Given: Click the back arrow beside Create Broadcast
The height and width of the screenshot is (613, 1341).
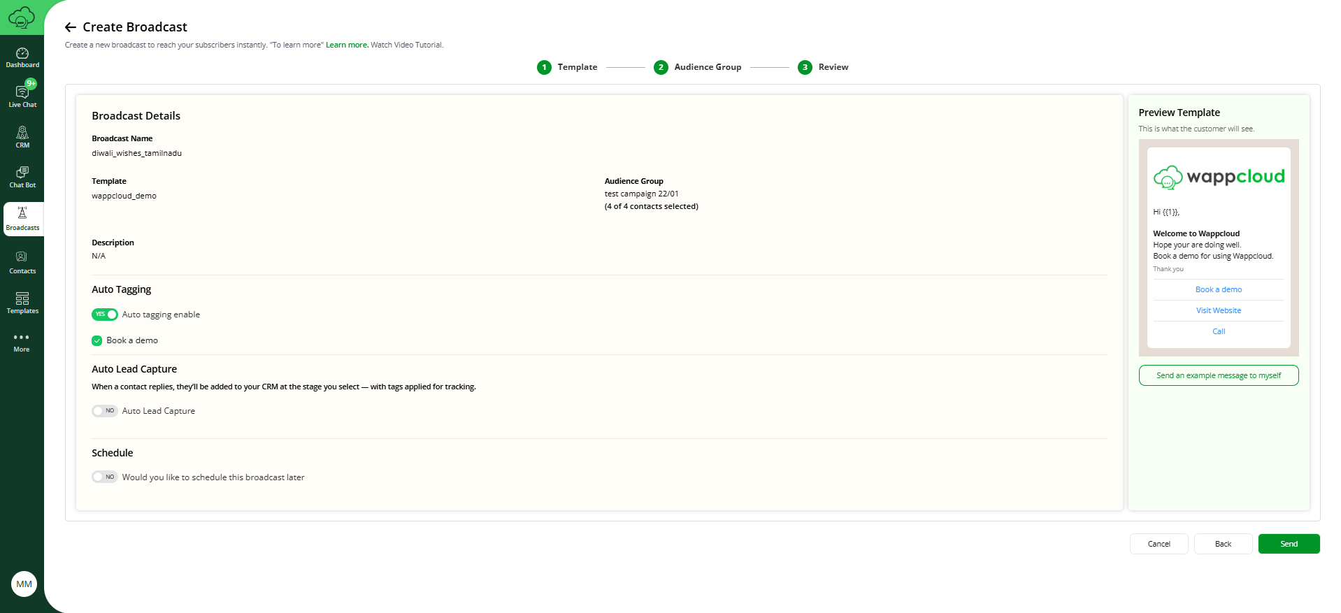Looking at the screenshot, I should click(x=71, y=27).
